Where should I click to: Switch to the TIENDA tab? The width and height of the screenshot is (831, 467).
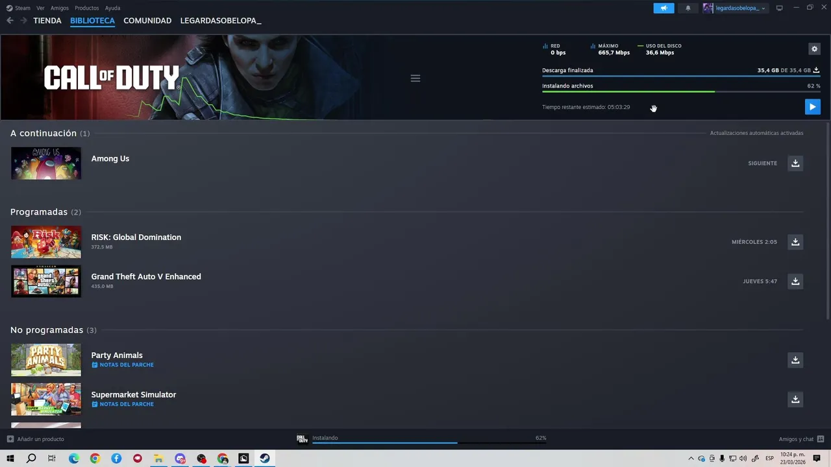click(47, 21)
